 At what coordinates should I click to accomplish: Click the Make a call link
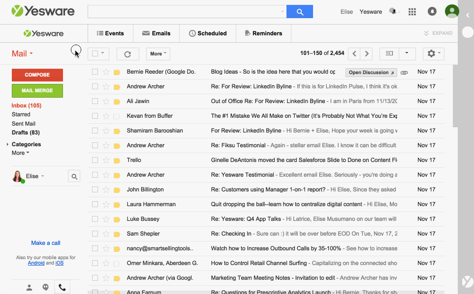click(46, 243)
